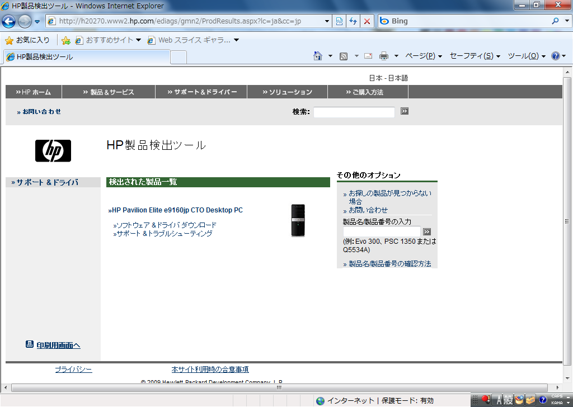Click the Refresh page icon

(353, 21)
